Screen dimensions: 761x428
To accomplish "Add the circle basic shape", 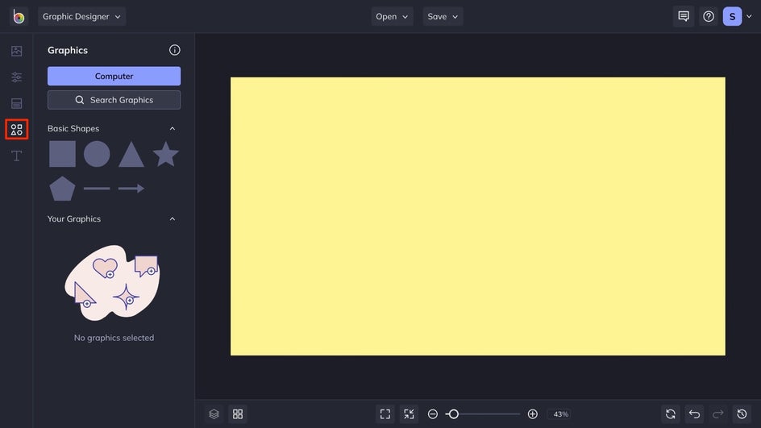I will pos(97,154).
